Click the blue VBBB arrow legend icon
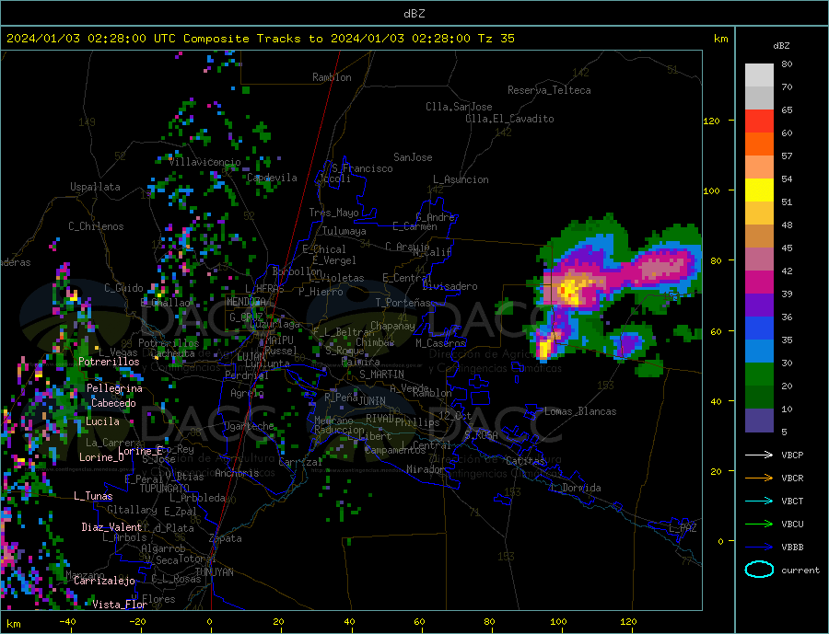 (759, 547)
